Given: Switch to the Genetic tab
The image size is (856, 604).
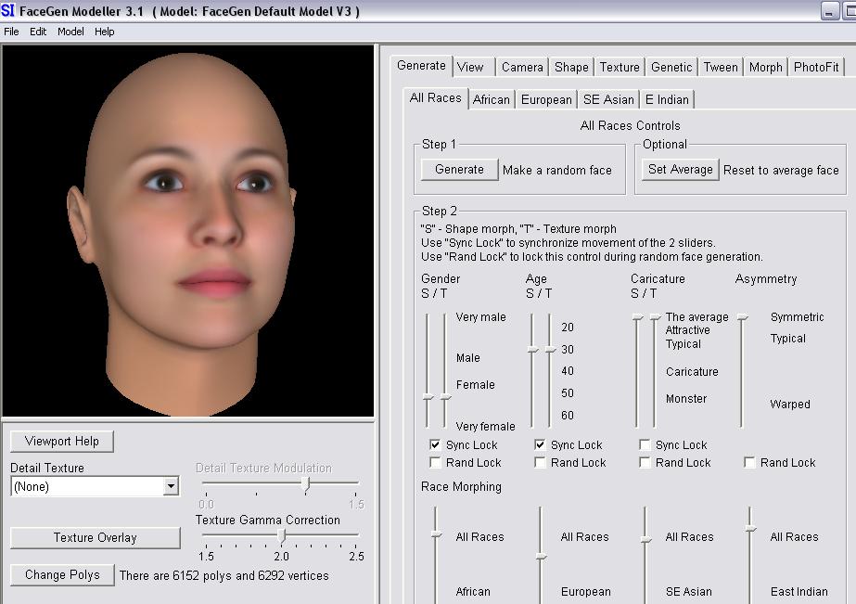Looking at the screenshot, I should [671, 67].
